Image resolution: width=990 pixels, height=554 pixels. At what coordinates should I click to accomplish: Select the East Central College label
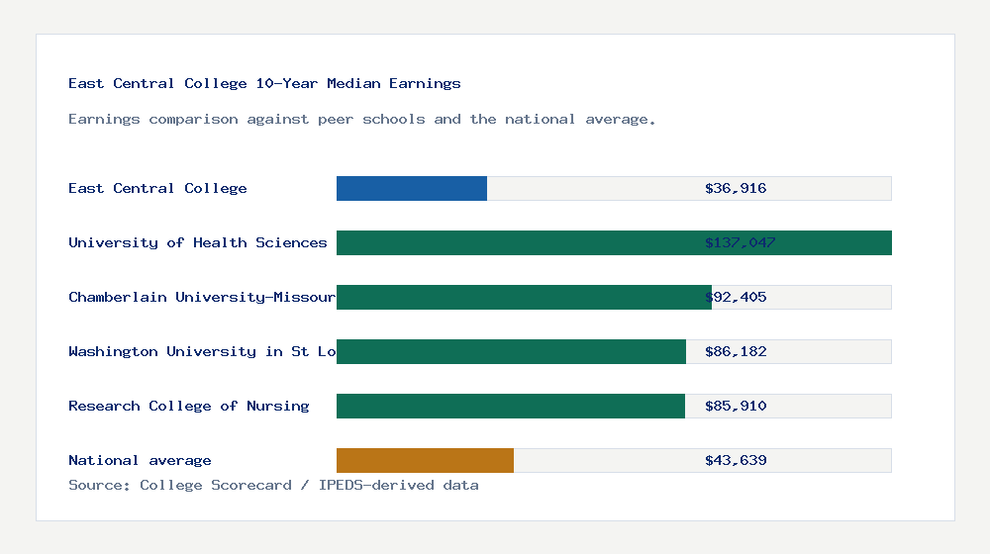pyautogui.click(x=157, y=188)
